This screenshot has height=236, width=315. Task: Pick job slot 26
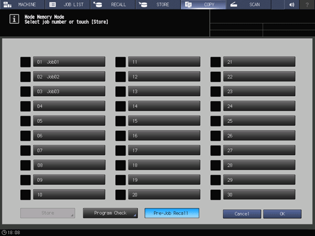tap(259, 136)
